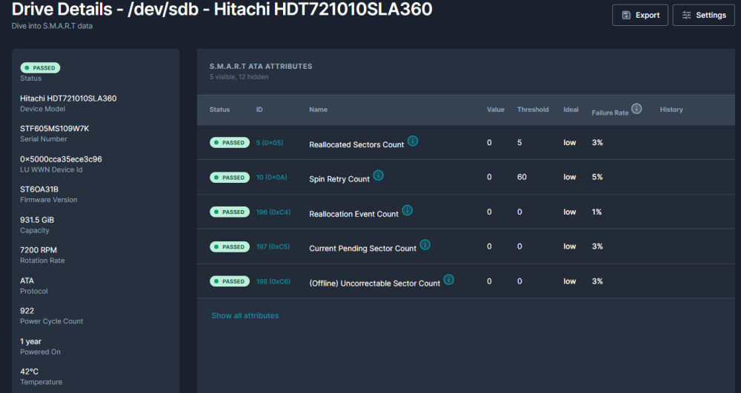Click the power cycle count 922

pos(27,311)
